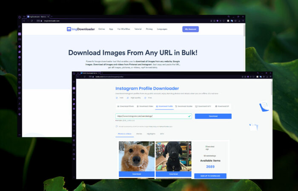Click the Instagram URL input field
This screenshot has width=298, height=191.
(154, 116)
